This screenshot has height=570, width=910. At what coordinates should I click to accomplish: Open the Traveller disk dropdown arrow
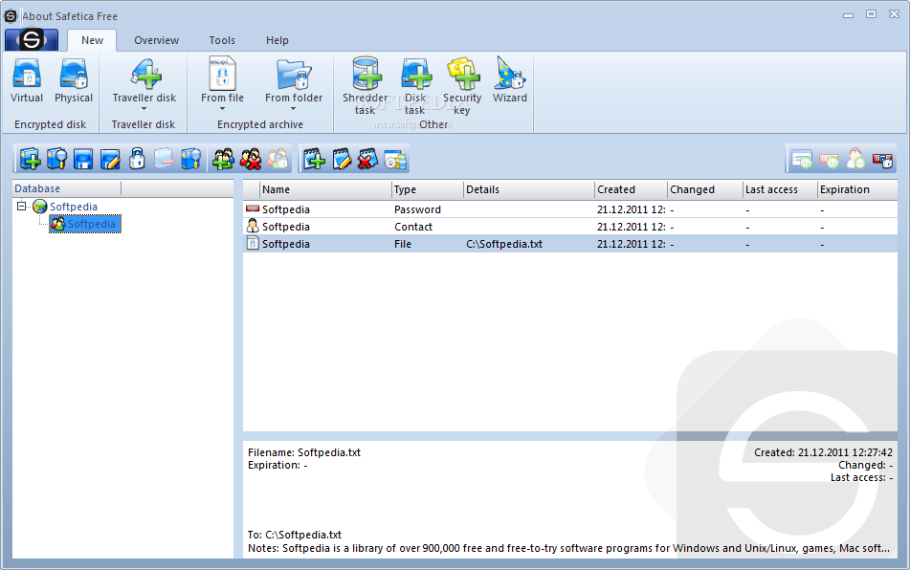pyautogui.click(x=144, y=108)
